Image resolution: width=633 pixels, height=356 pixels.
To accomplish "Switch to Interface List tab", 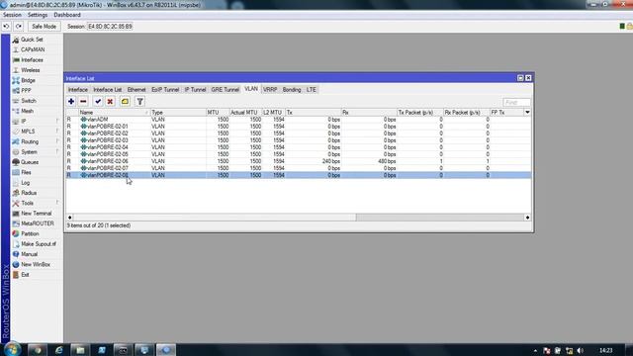I will [x=107, y=90].
